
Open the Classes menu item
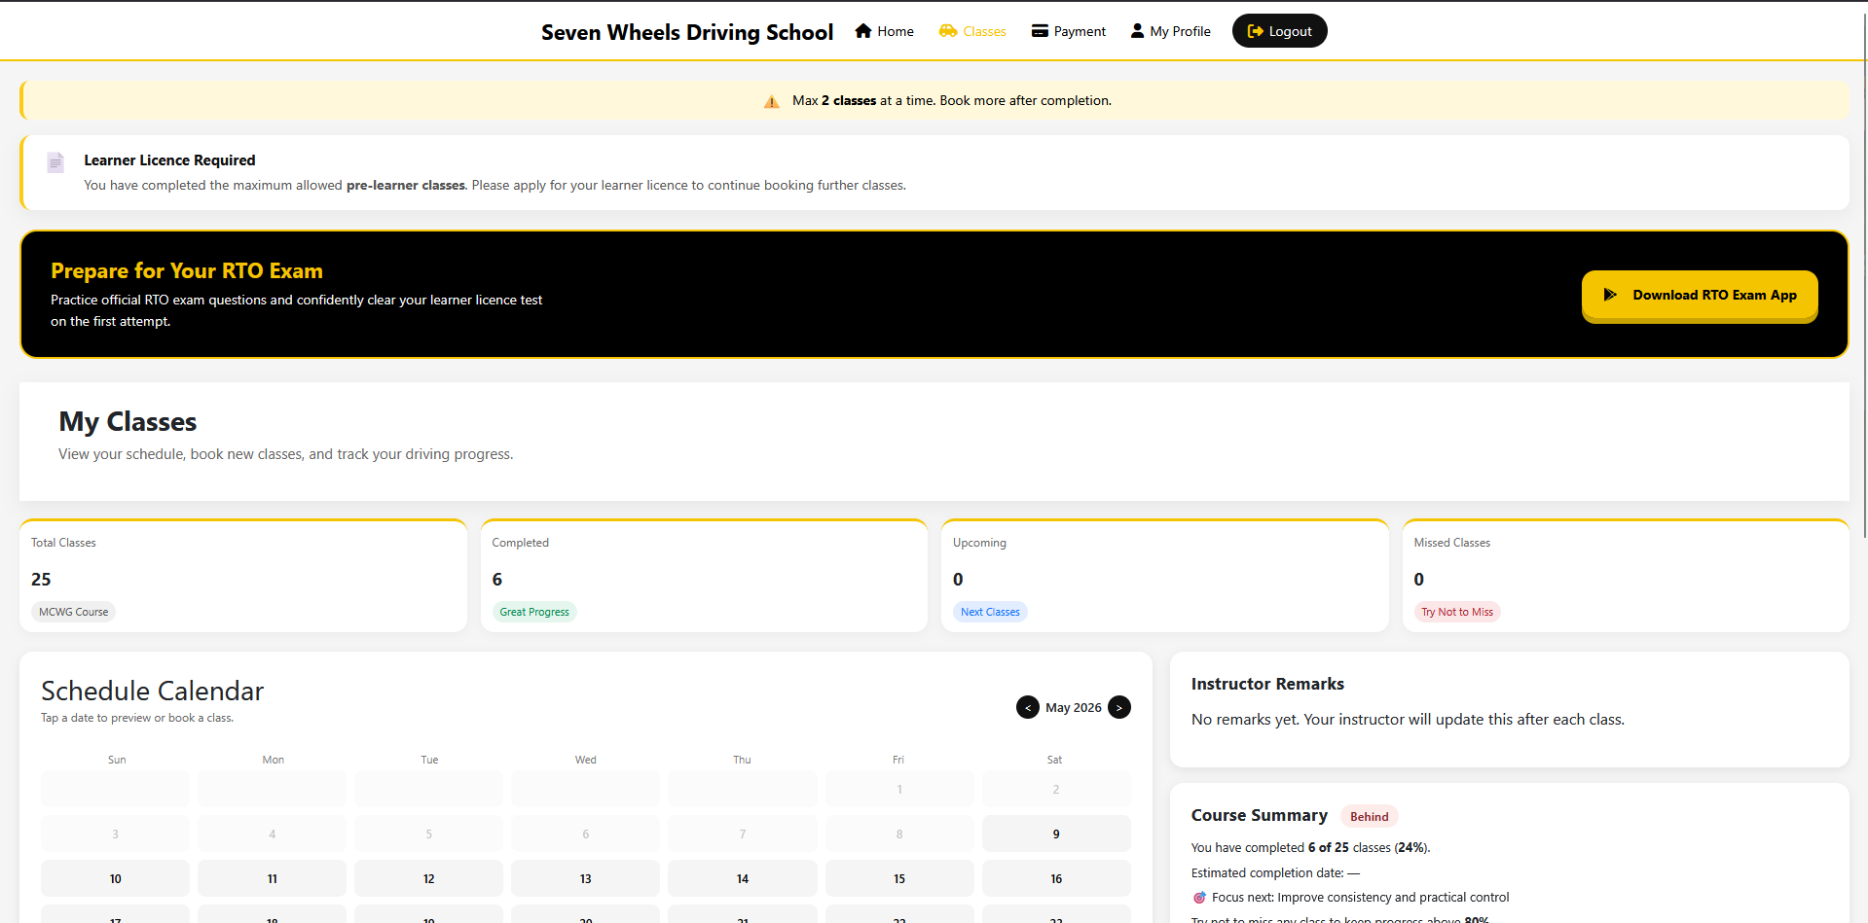coord(972,31)
